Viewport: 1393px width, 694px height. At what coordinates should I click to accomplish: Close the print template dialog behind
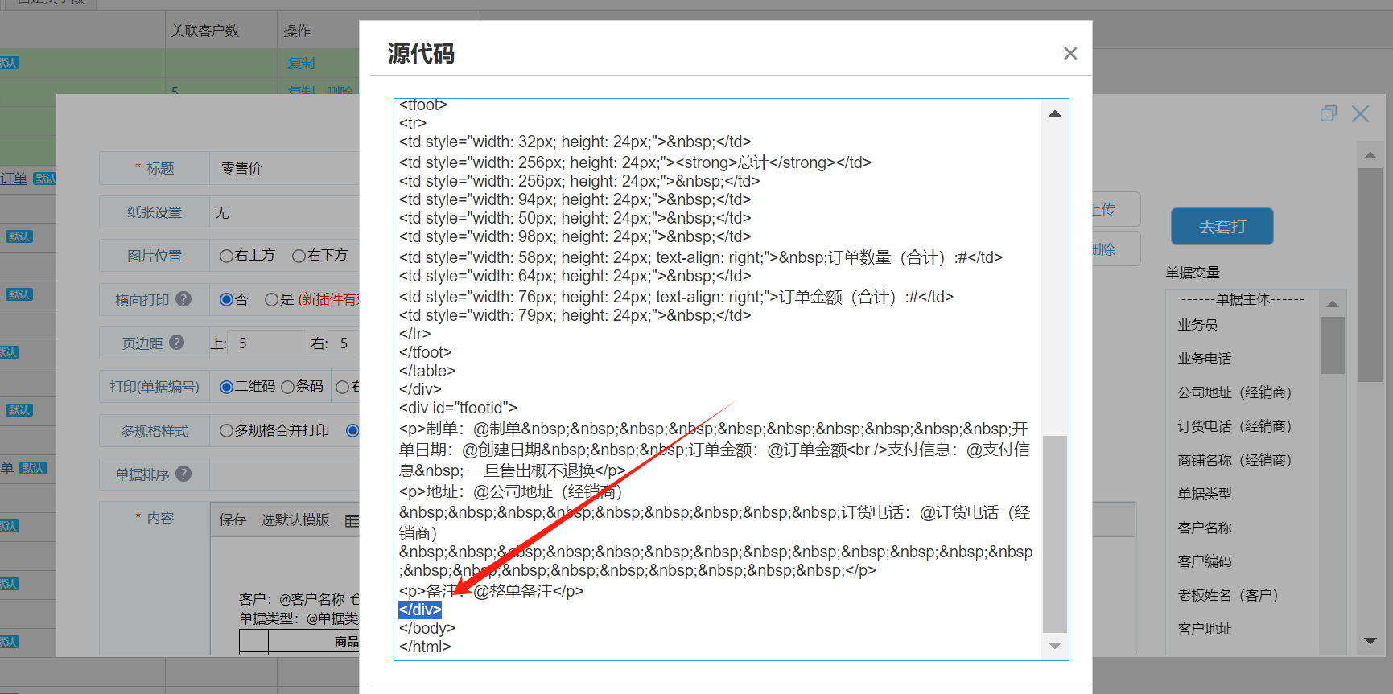[1360, 114]
